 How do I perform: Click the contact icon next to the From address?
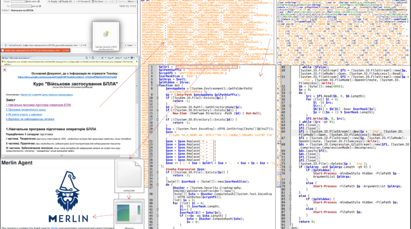[x=39, y=2]
